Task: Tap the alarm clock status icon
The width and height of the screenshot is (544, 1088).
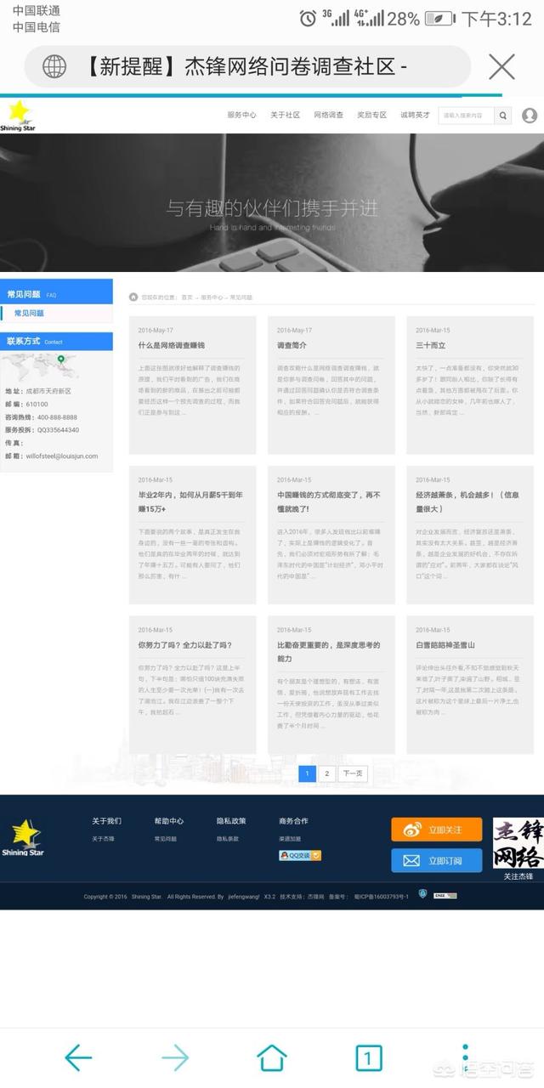Action: click(x=308, y=18)
